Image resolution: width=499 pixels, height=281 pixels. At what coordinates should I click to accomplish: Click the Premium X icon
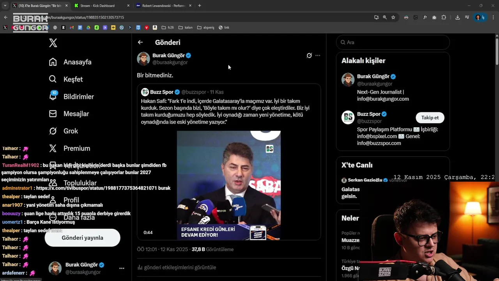pyautogui.click(x=53, y=148)
